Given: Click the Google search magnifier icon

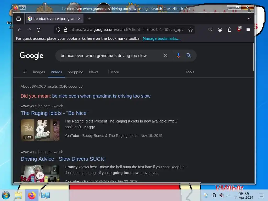Looking at the screenshot, I should tap(189, 55).
